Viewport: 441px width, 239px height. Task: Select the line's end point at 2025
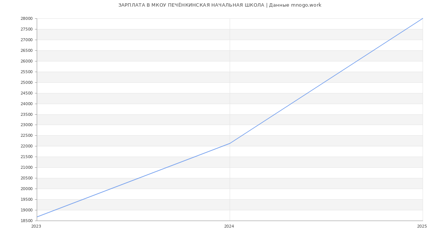(422, 18)
